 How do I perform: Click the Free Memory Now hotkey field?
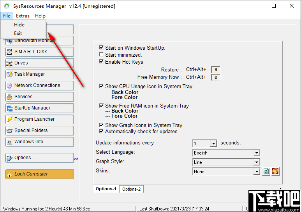(x=216, y=78)
